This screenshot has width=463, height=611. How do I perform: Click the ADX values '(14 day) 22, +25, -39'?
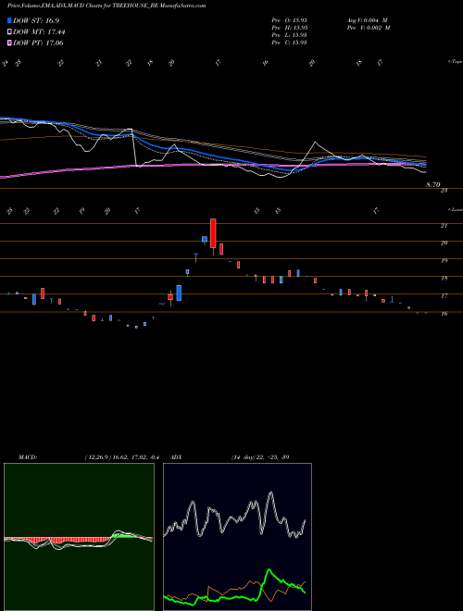point(260,457)
